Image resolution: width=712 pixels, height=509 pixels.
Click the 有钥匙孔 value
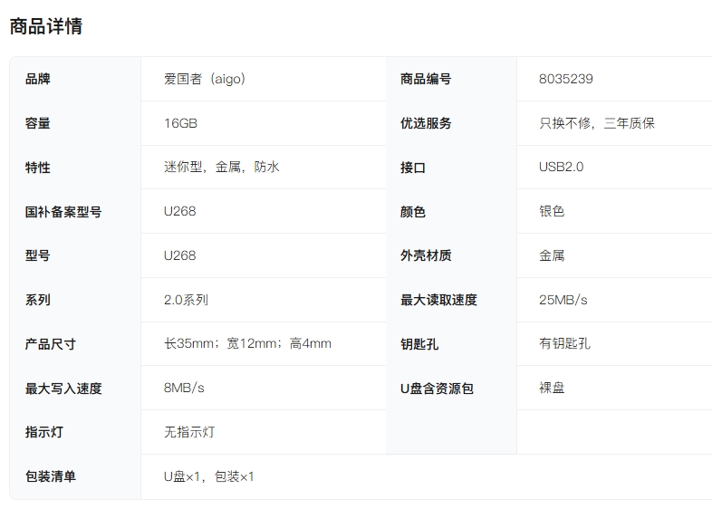pyautogui.click(x=564, y=343)
